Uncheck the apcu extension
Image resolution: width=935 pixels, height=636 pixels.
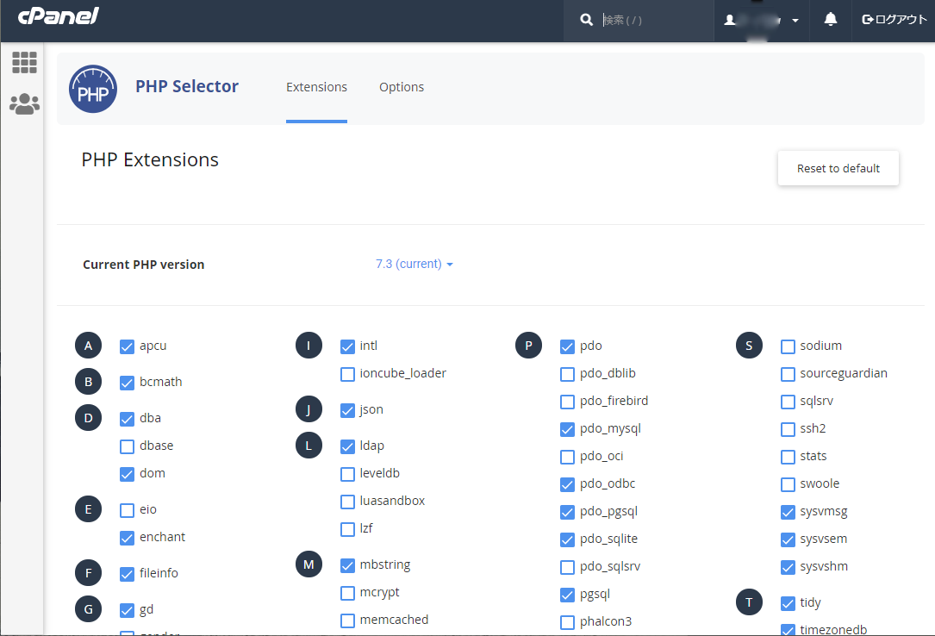click(127, 347)
